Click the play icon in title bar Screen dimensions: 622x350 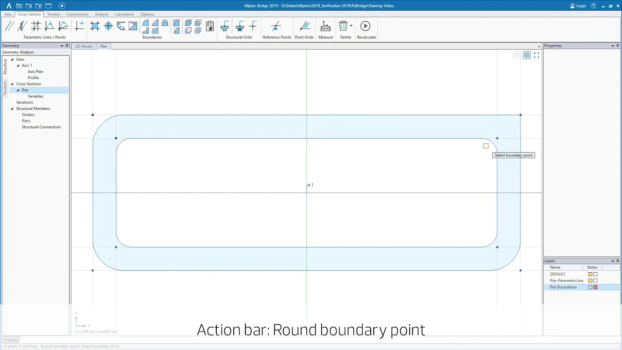pos(62,6)
